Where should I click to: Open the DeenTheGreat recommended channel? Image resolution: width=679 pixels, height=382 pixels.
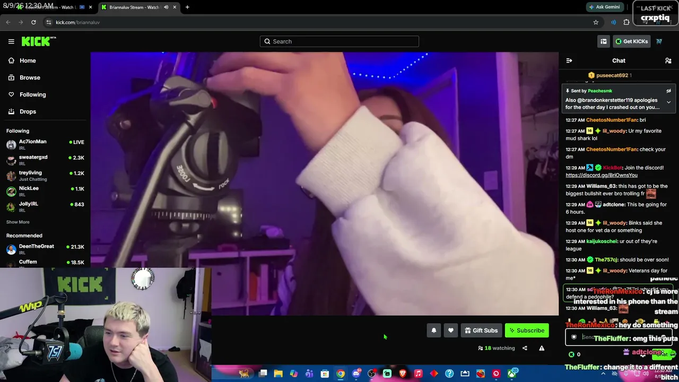pyautogui.click(x=45, y=249)
